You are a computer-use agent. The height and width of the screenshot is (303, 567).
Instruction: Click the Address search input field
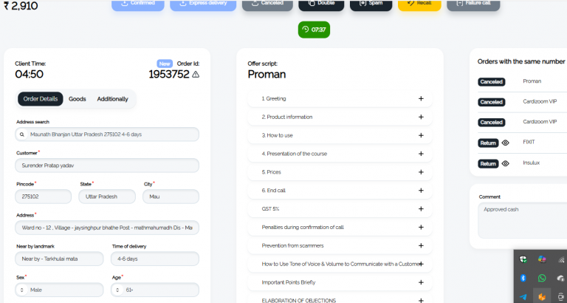pos(107,135)
